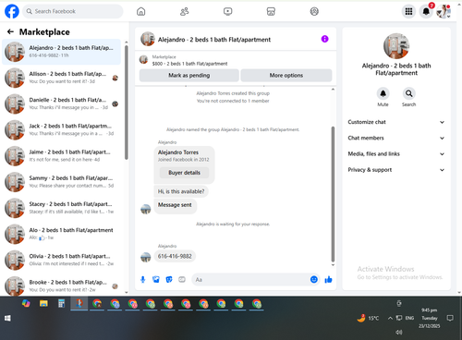Expand Media, files and links section
Viewport: 462px width, 340px height.
(x=396, y=153)
